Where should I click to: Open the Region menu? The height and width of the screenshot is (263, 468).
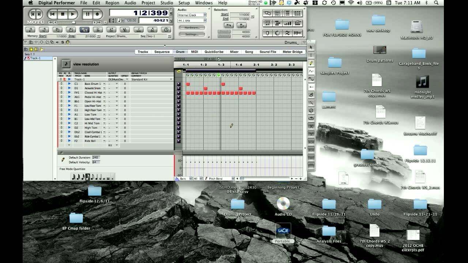point(112,3)
